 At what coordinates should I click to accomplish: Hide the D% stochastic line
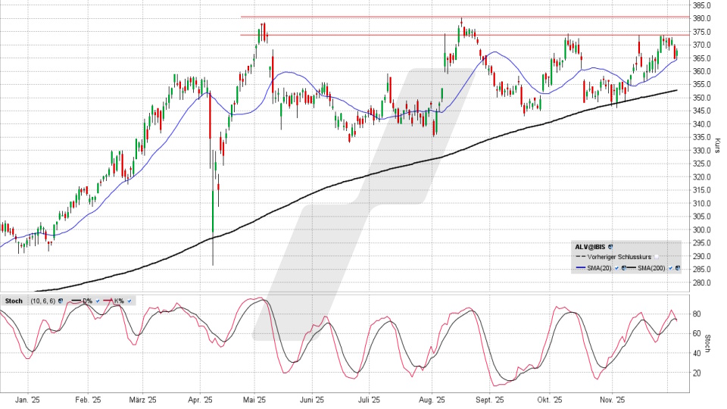click(x=98, y=301)
